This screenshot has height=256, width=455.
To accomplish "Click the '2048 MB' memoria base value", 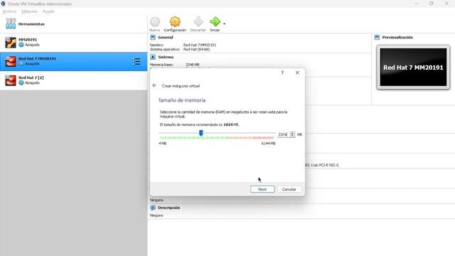I will 193,65.
